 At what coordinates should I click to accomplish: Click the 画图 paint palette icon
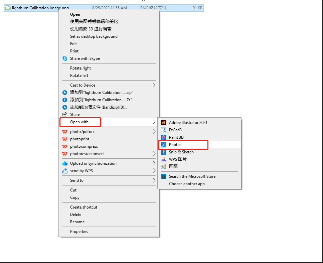click(x=164, y=166)
